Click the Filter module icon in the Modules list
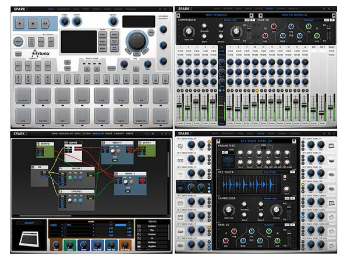 [x=139, y=230]
